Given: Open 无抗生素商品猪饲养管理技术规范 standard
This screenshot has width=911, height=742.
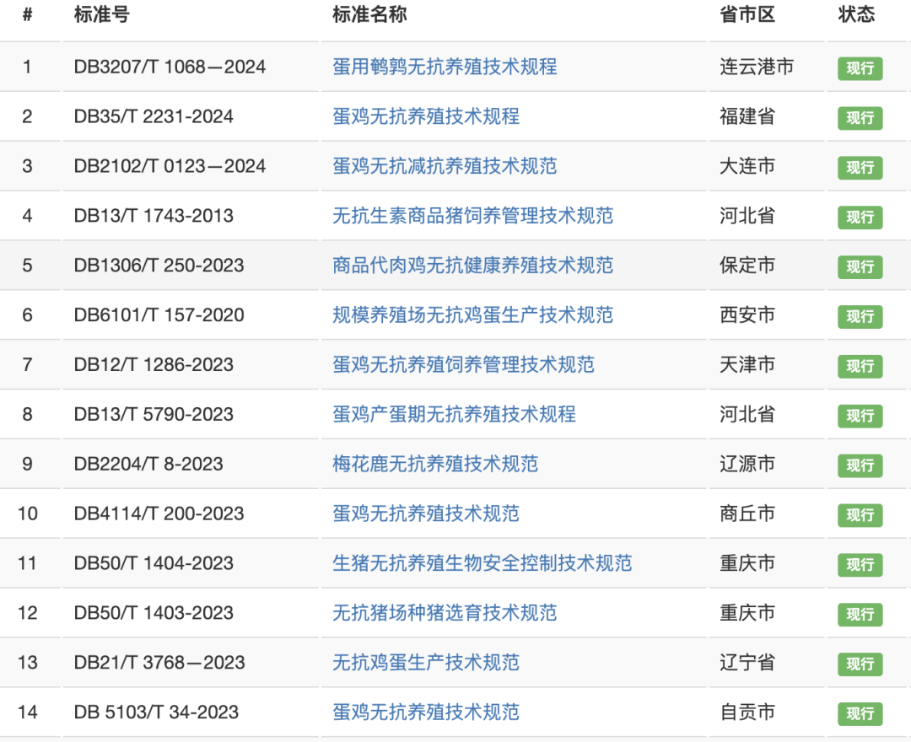Looking at the screenshot, I should point(473,215).
